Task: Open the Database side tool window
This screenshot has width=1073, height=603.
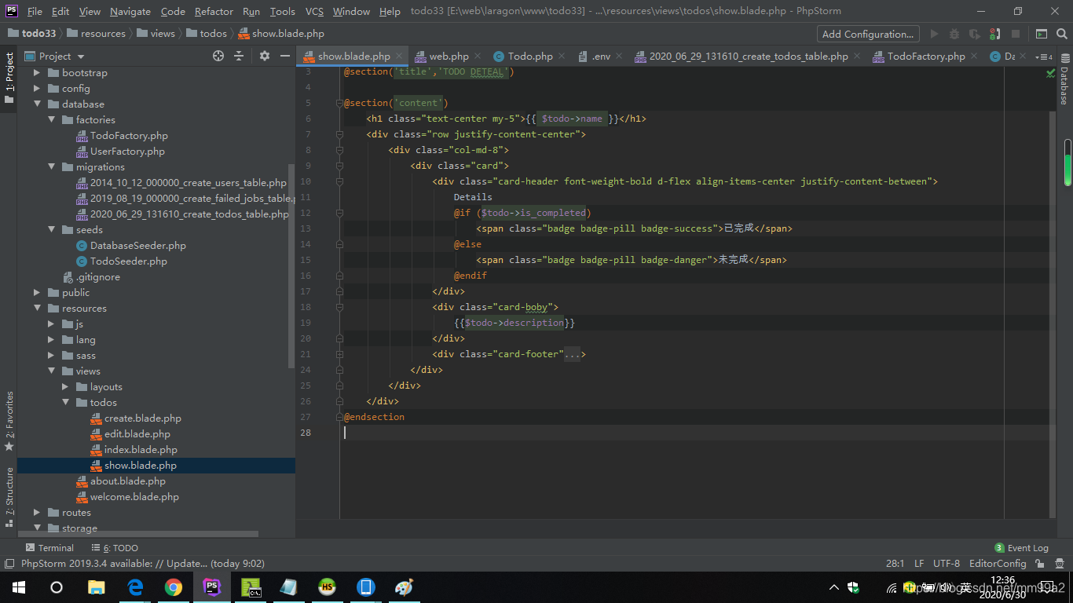Action: (1064, 80)
